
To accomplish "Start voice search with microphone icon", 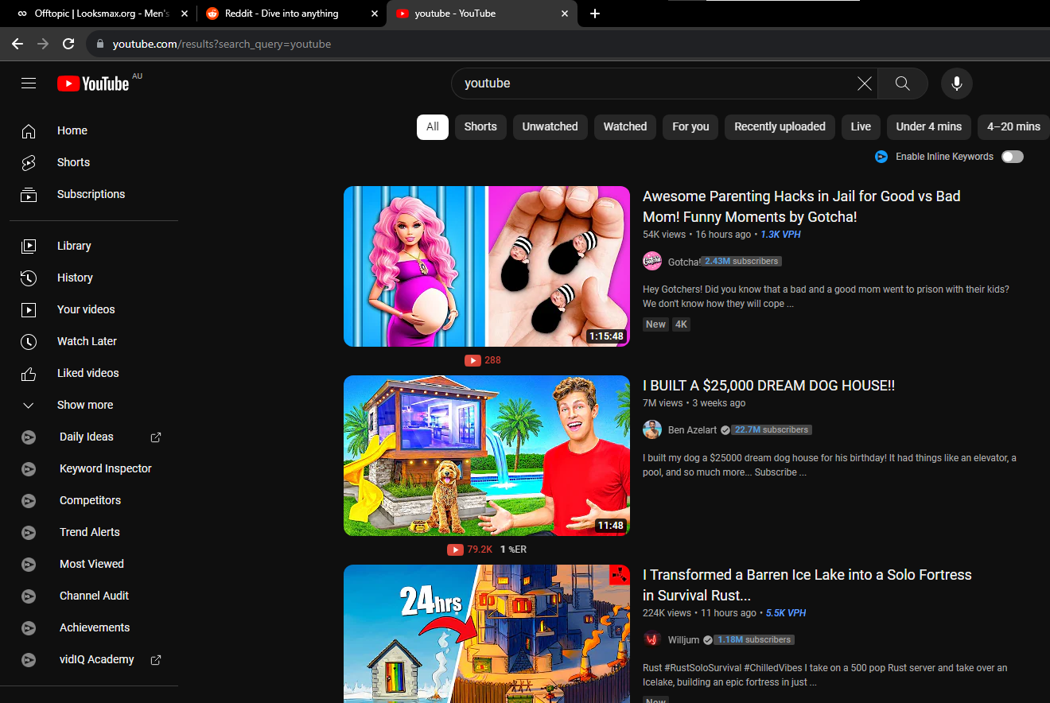I will (x=956, y=84).
